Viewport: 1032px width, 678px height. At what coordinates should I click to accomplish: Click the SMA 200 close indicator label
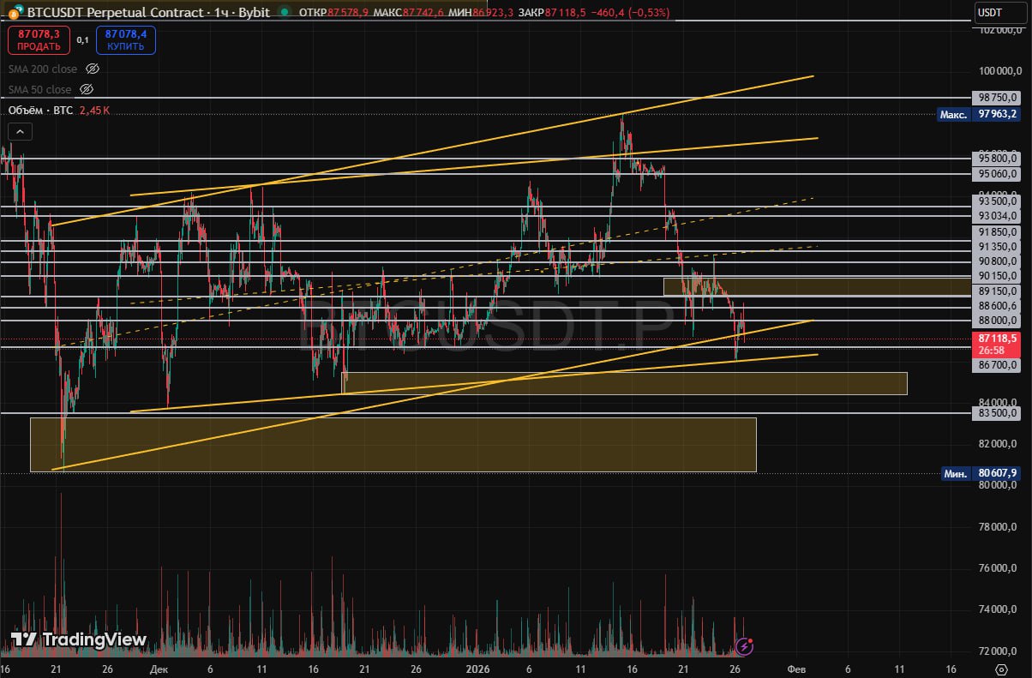[x=43, y=69]
